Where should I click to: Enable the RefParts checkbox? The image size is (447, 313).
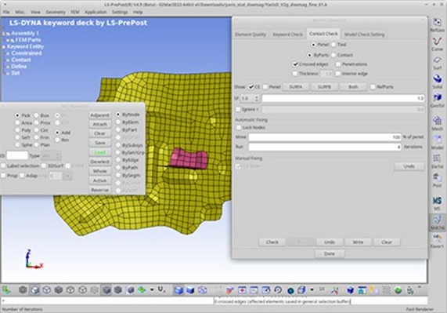tap(373, 86)
